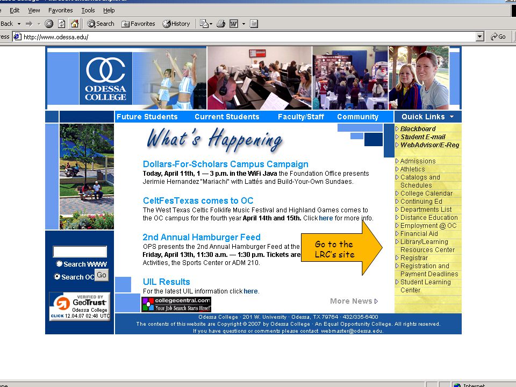Image resolution: width=516 pixels, height=387 pixels.
Task: Open the Community tab
Action: [x=358, y=117]
